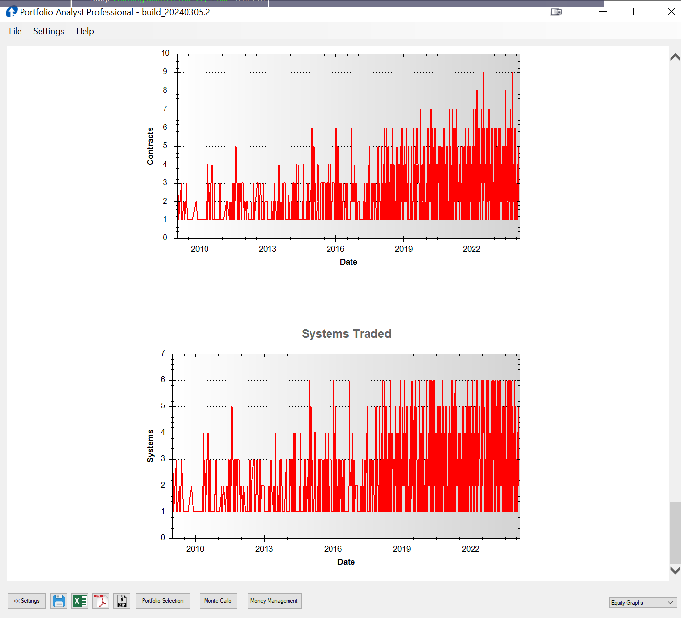Maximize the Portfolio Analyst window
681x618 pixels.
pyautogui.click(x=637, y=12)
